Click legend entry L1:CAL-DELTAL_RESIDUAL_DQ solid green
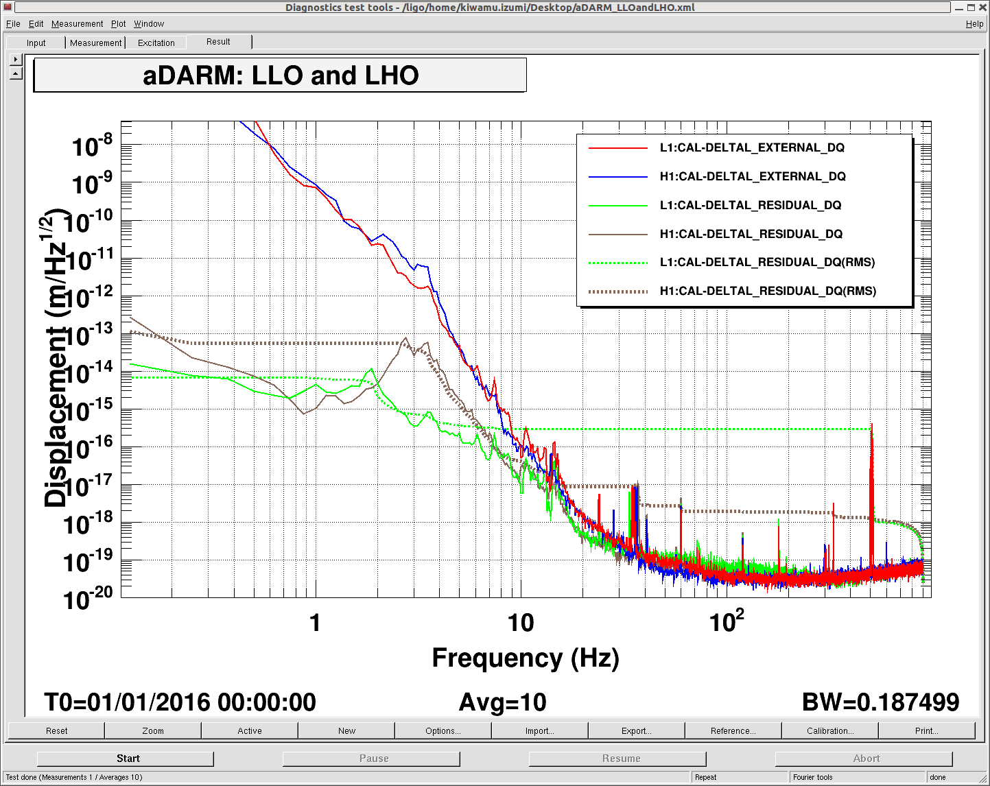 [x=751, y=205]
